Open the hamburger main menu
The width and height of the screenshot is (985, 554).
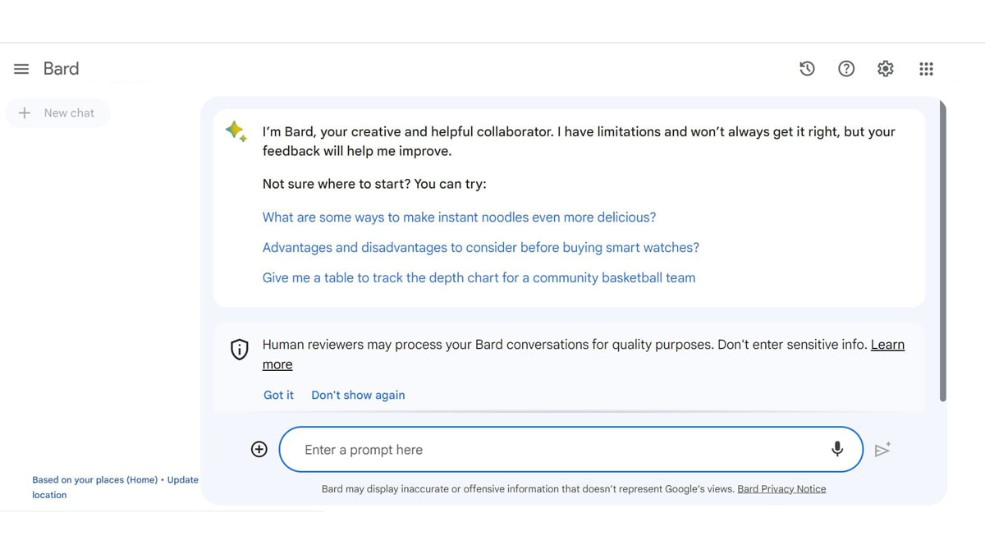[x=21, y=69]
